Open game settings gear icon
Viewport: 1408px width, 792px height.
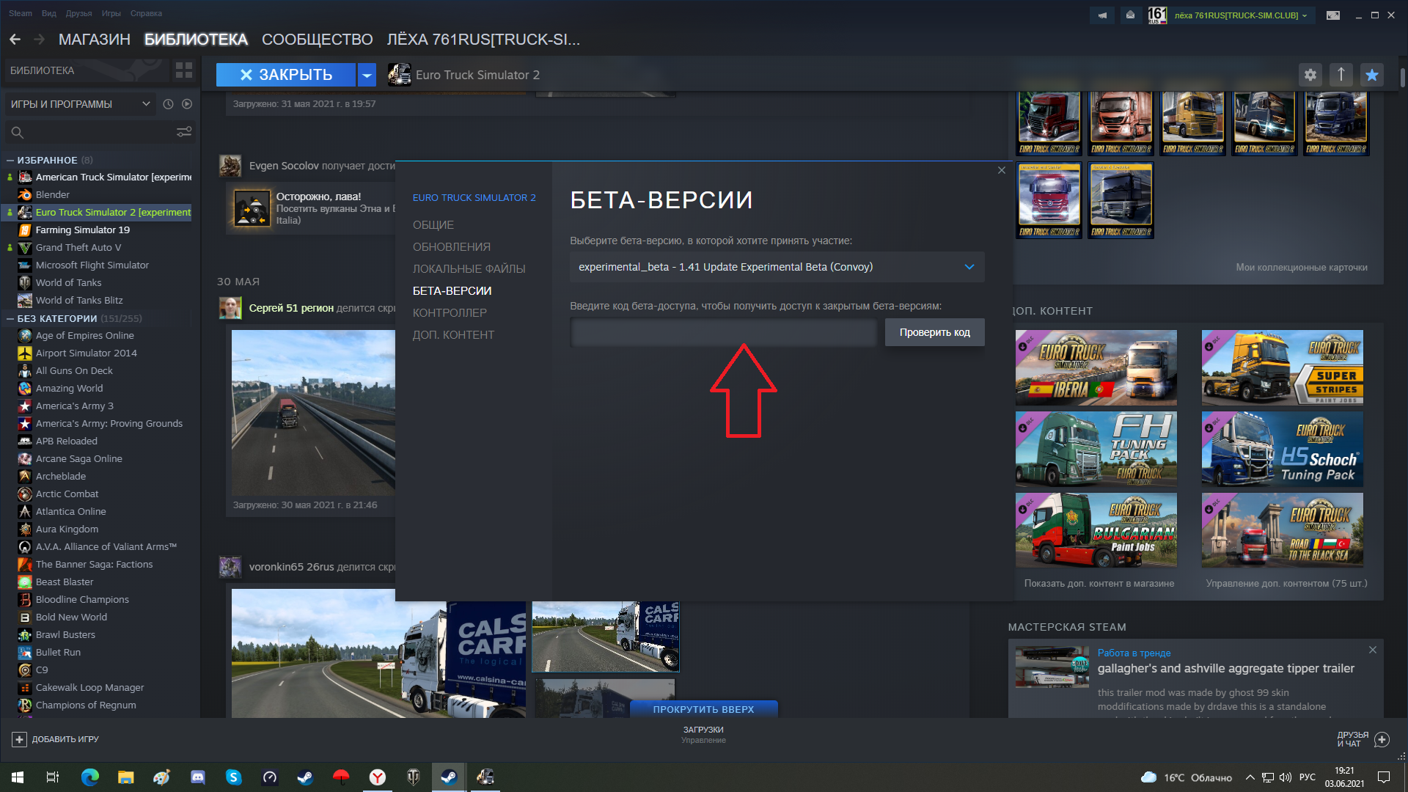click(1310, 75)
